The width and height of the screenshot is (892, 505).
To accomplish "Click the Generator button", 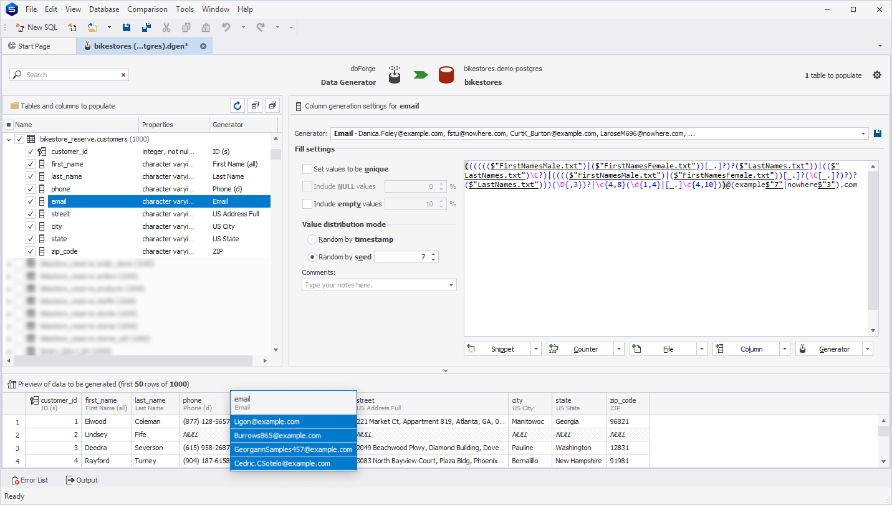I will 829,349.
